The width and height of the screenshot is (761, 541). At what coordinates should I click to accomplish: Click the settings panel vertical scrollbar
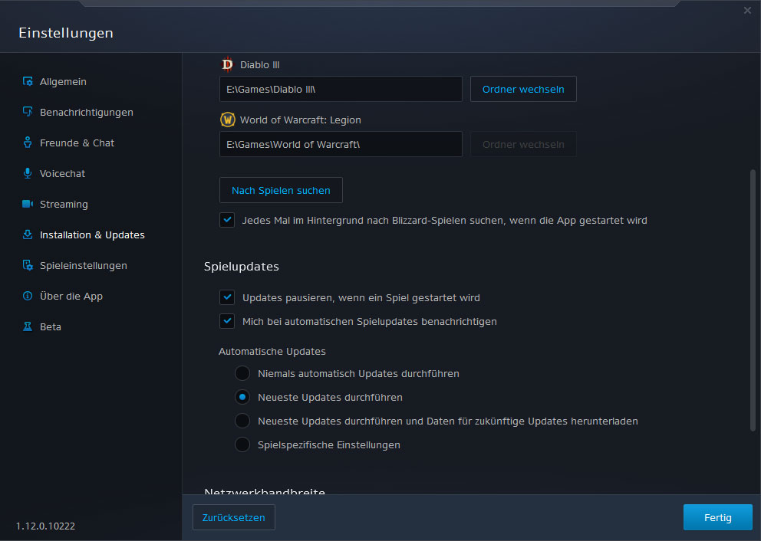tap(753, 300)
